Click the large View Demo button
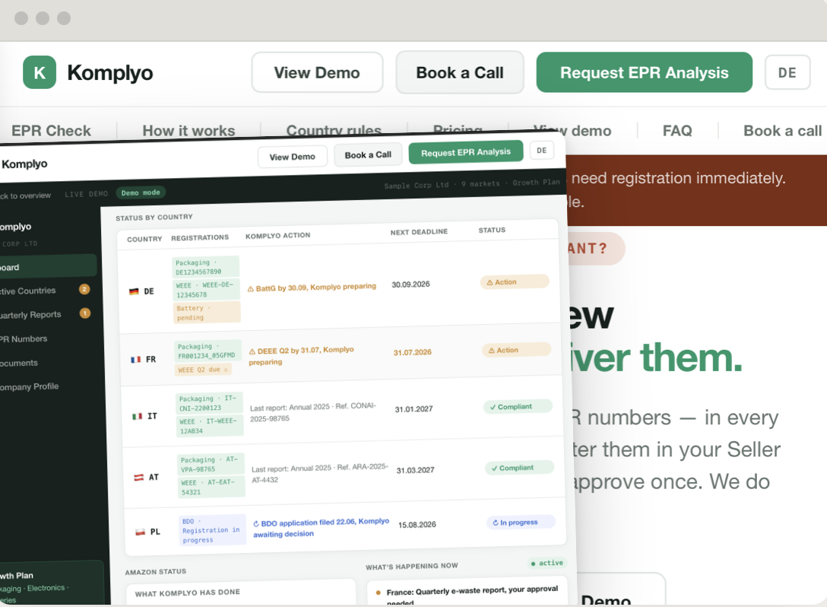This screenshot has height=607, width=827. [x=317, y=72]
